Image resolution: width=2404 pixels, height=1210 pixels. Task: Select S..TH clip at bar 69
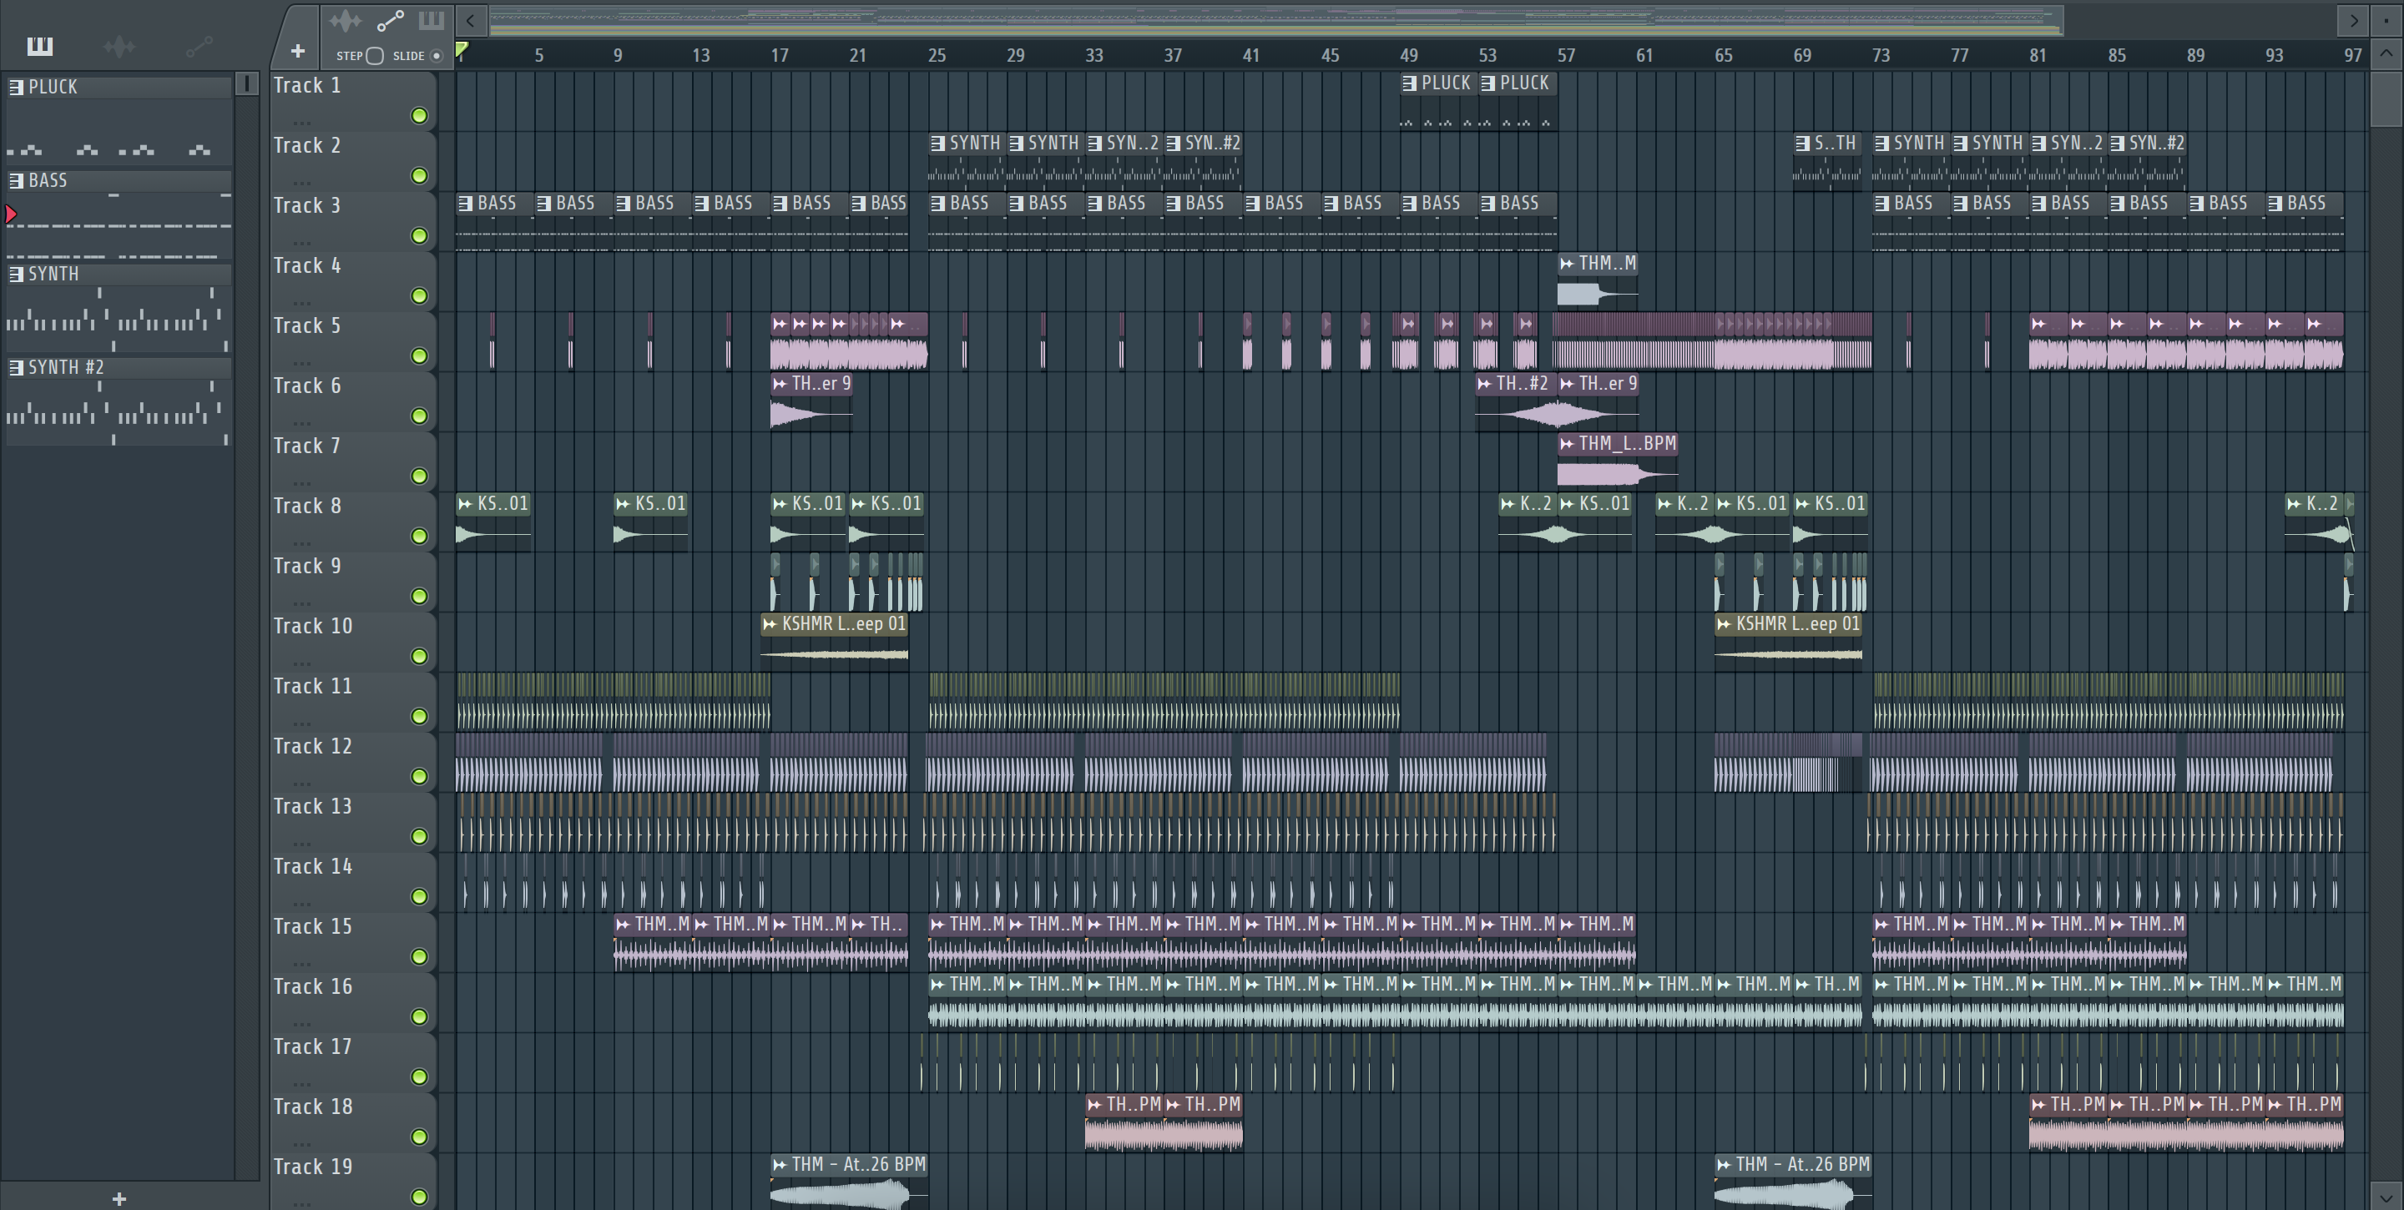pyautogui.click(x=1826, y=160)
